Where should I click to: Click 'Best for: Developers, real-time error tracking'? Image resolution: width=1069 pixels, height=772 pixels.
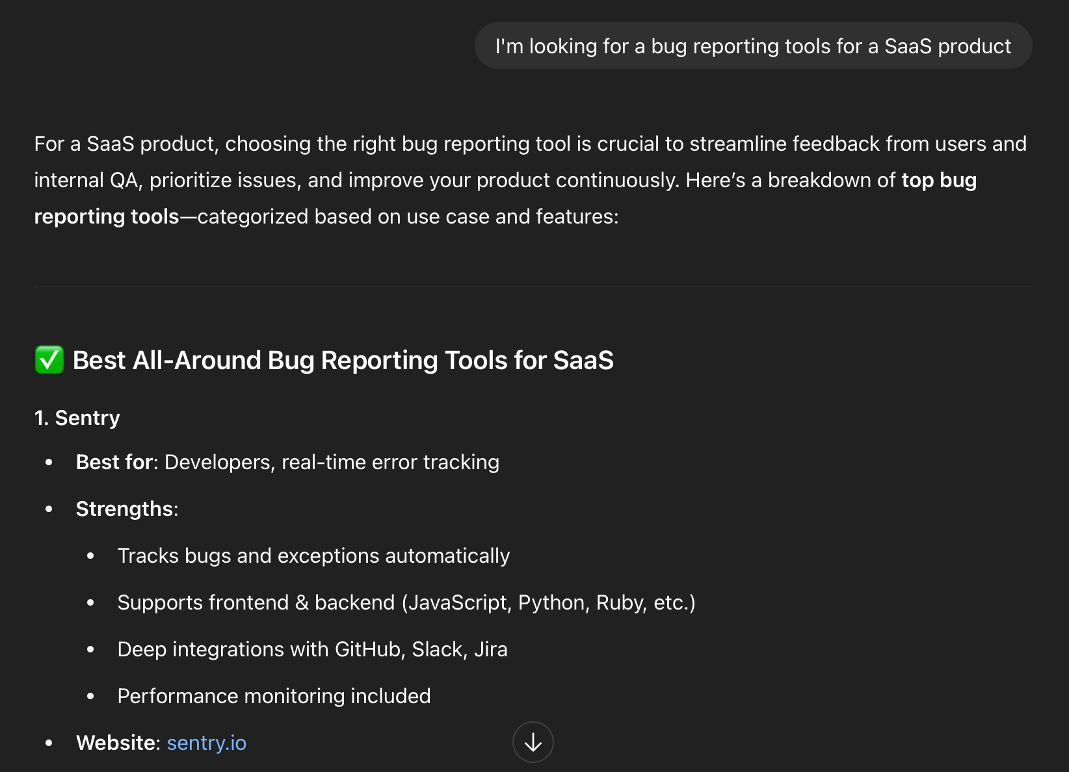tap(287, 462)
